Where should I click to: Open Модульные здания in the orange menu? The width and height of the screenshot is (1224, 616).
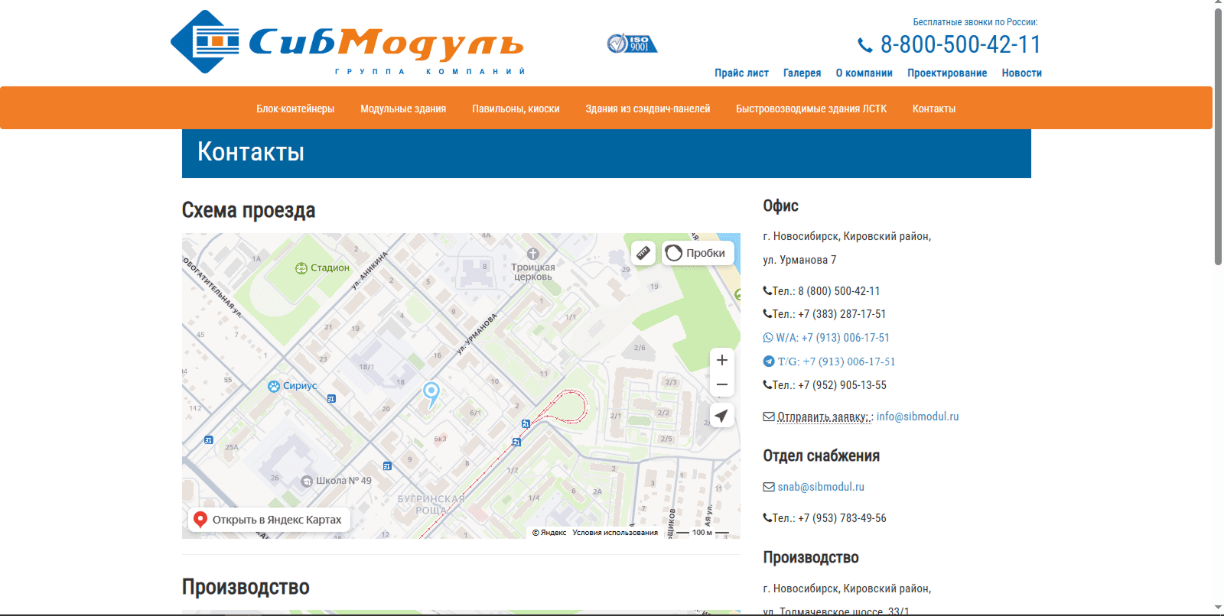(403, 109)
